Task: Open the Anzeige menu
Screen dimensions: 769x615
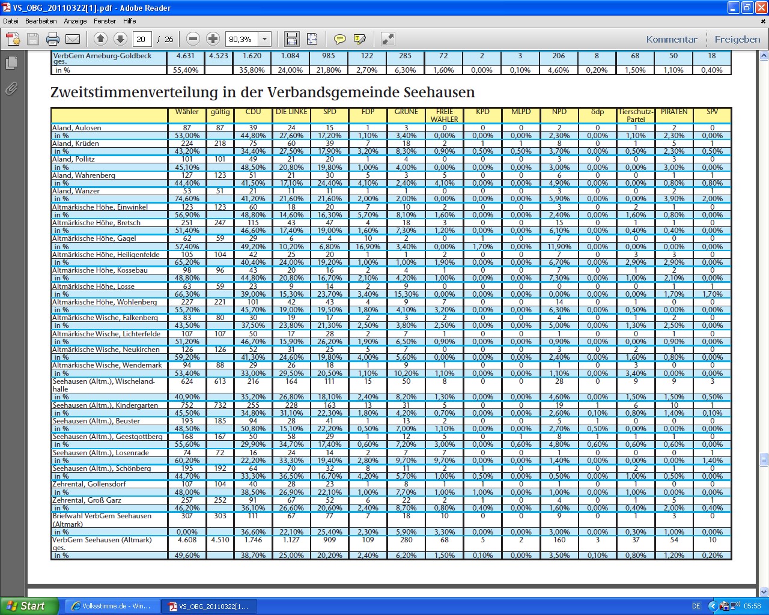Action: (75, 21)
